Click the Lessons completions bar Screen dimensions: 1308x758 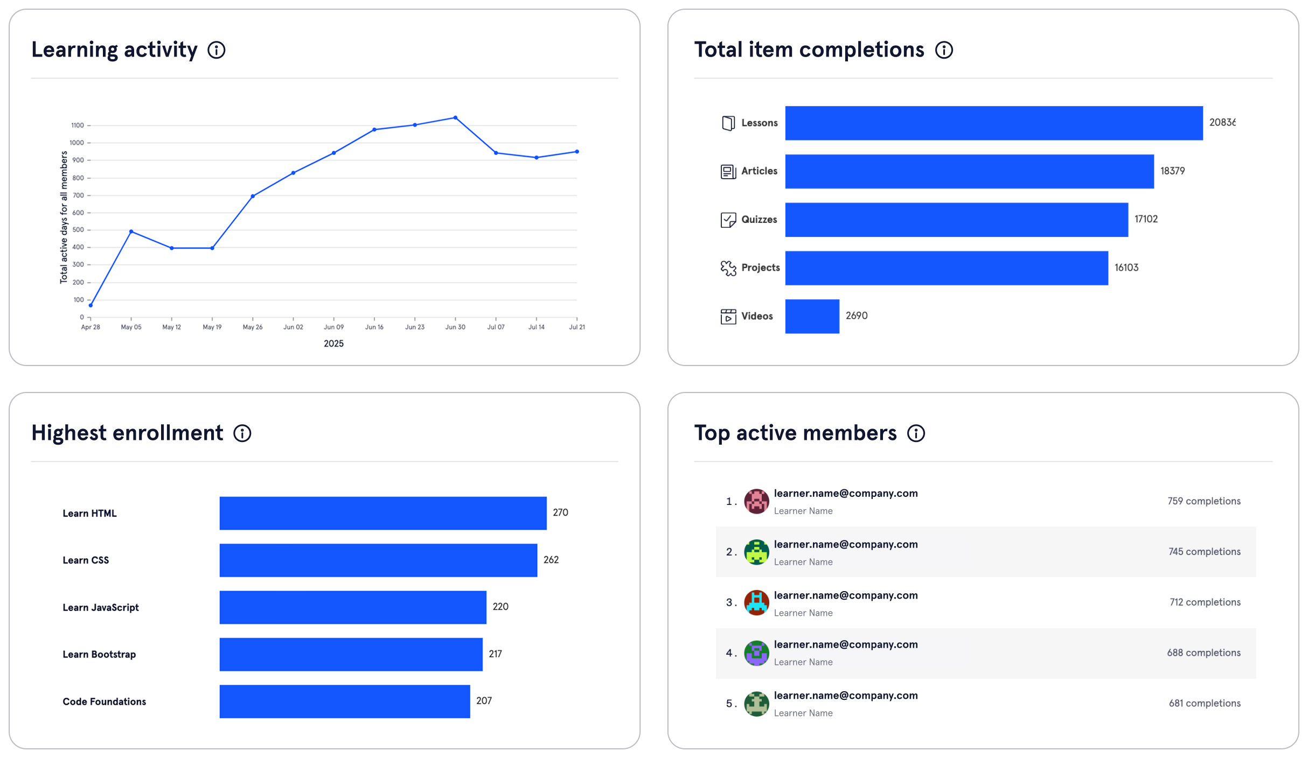tap(994, 123)
